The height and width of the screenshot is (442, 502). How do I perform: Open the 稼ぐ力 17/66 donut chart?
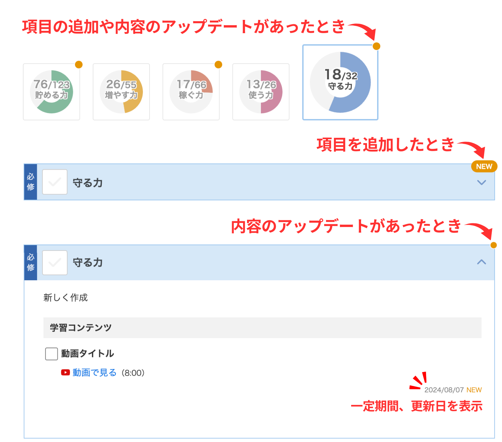tap(191, 92)
